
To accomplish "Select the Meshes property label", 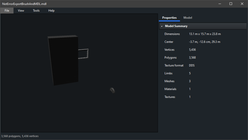I will tap(169, 81).
